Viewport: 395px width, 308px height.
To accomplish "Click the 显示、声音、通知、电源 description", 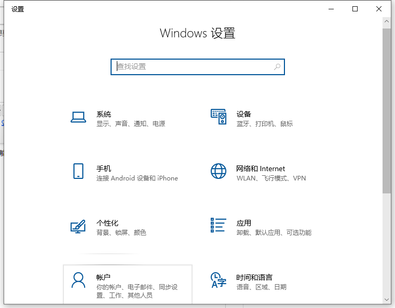I will 131,123.
